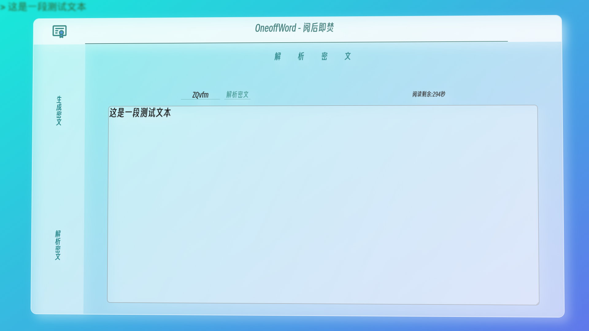Click the 密 character in the page heading

click(x=324, y=56)
